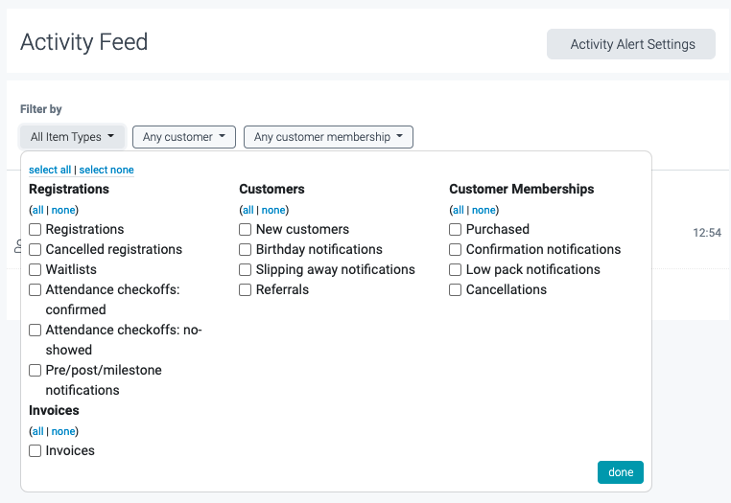
Task: Check the Registrations checkbox
Action: 35,230
